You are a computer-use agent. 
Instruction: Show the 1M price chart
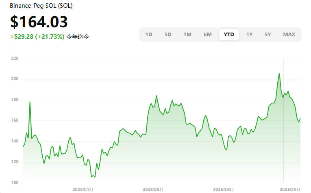click(187, 35)
